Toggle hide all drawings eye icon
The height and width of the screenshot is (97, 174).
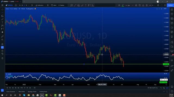(x=2, y=54)
